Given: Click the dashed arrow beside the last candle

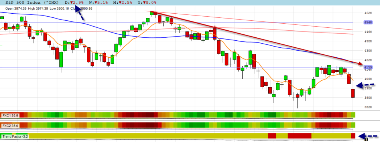Looking at the screenshot, I should pyautogui.click(x=365, y=85).
